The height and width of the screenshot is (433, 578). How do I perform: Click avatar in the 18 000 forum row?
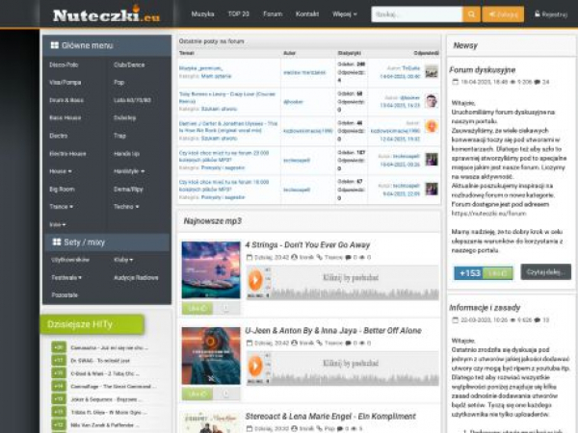[432, 189]
